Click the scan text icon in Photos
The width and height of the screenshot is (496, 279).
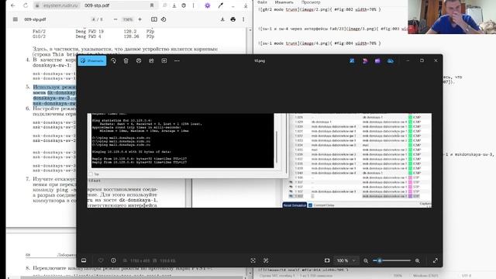point(253,260)
